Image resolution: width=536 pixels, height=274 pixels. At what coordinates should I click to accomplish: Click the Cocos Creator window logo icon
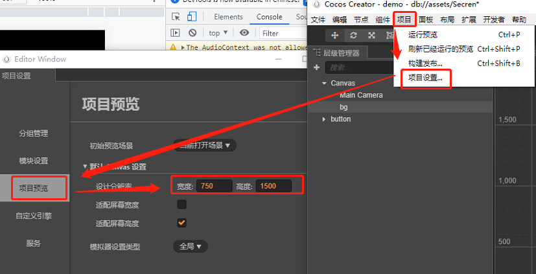point(317,4)
